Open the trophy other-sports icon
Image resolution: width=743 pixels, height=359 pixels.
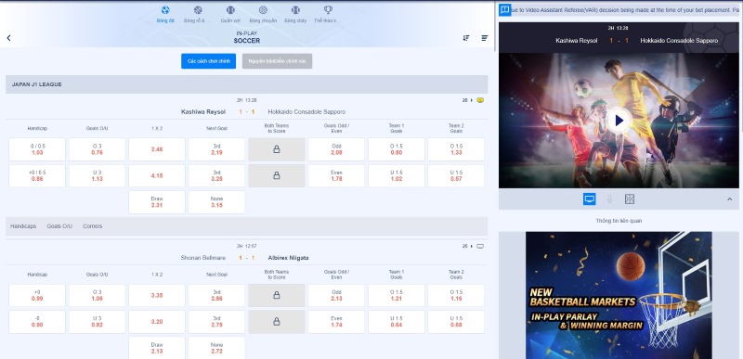coord(328,10)
